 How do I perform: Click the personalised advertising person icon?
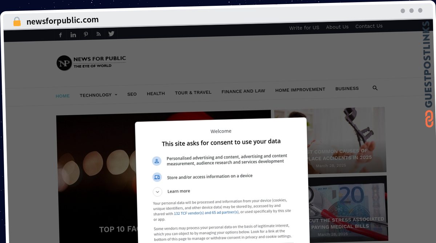(x=157, y=161)
